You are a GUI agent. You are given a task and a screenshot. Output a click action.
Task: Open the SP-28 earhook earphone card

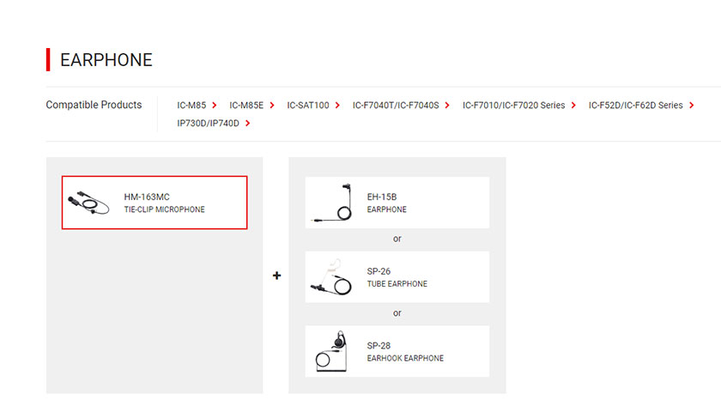click(x=397, y=351)
